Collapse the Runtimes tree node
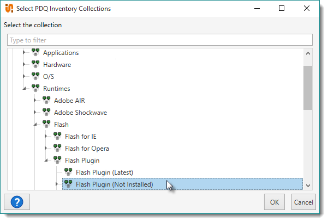 coord(24,89)
